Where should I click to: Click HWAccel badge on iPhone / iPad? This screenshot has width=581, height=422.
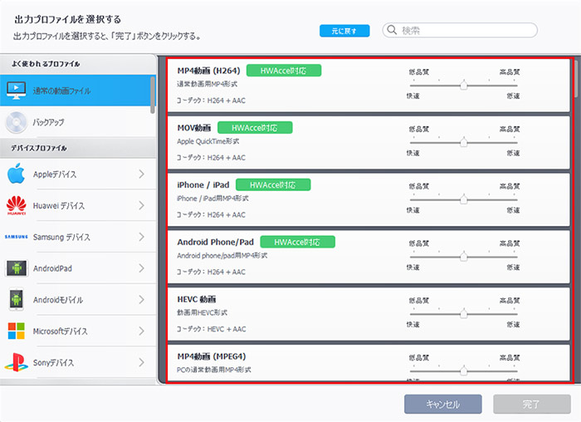tap(273, 184)
